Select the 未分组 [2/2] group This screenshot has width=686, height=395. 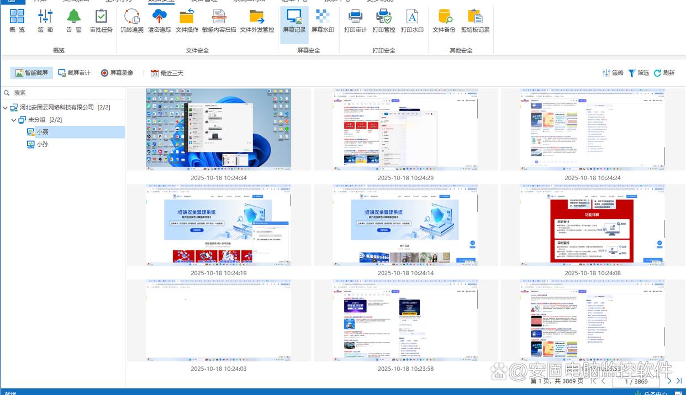(x=40, y=120)
